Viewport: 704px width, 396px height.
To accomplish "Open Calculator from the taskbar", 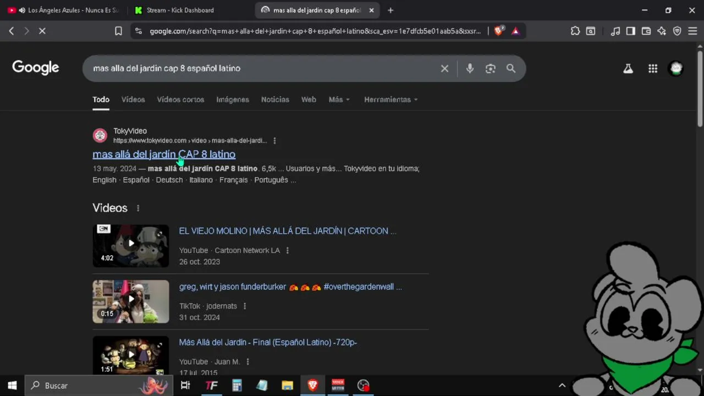I will (x=237, y=386).
